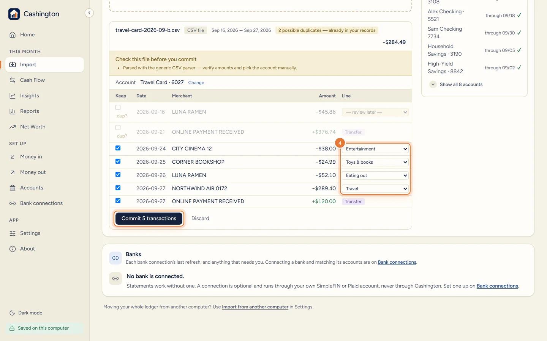
Task: Click the 2 possible duplicates notice
Action: (x=327, y=30)
